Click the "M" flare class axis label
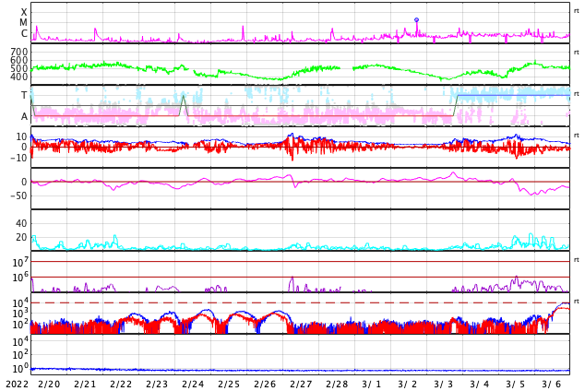 pos(23,23)
